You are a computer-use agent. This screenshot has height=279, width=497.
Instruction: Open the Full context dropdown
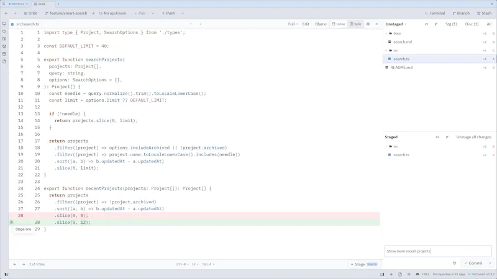tap(293, 24)
